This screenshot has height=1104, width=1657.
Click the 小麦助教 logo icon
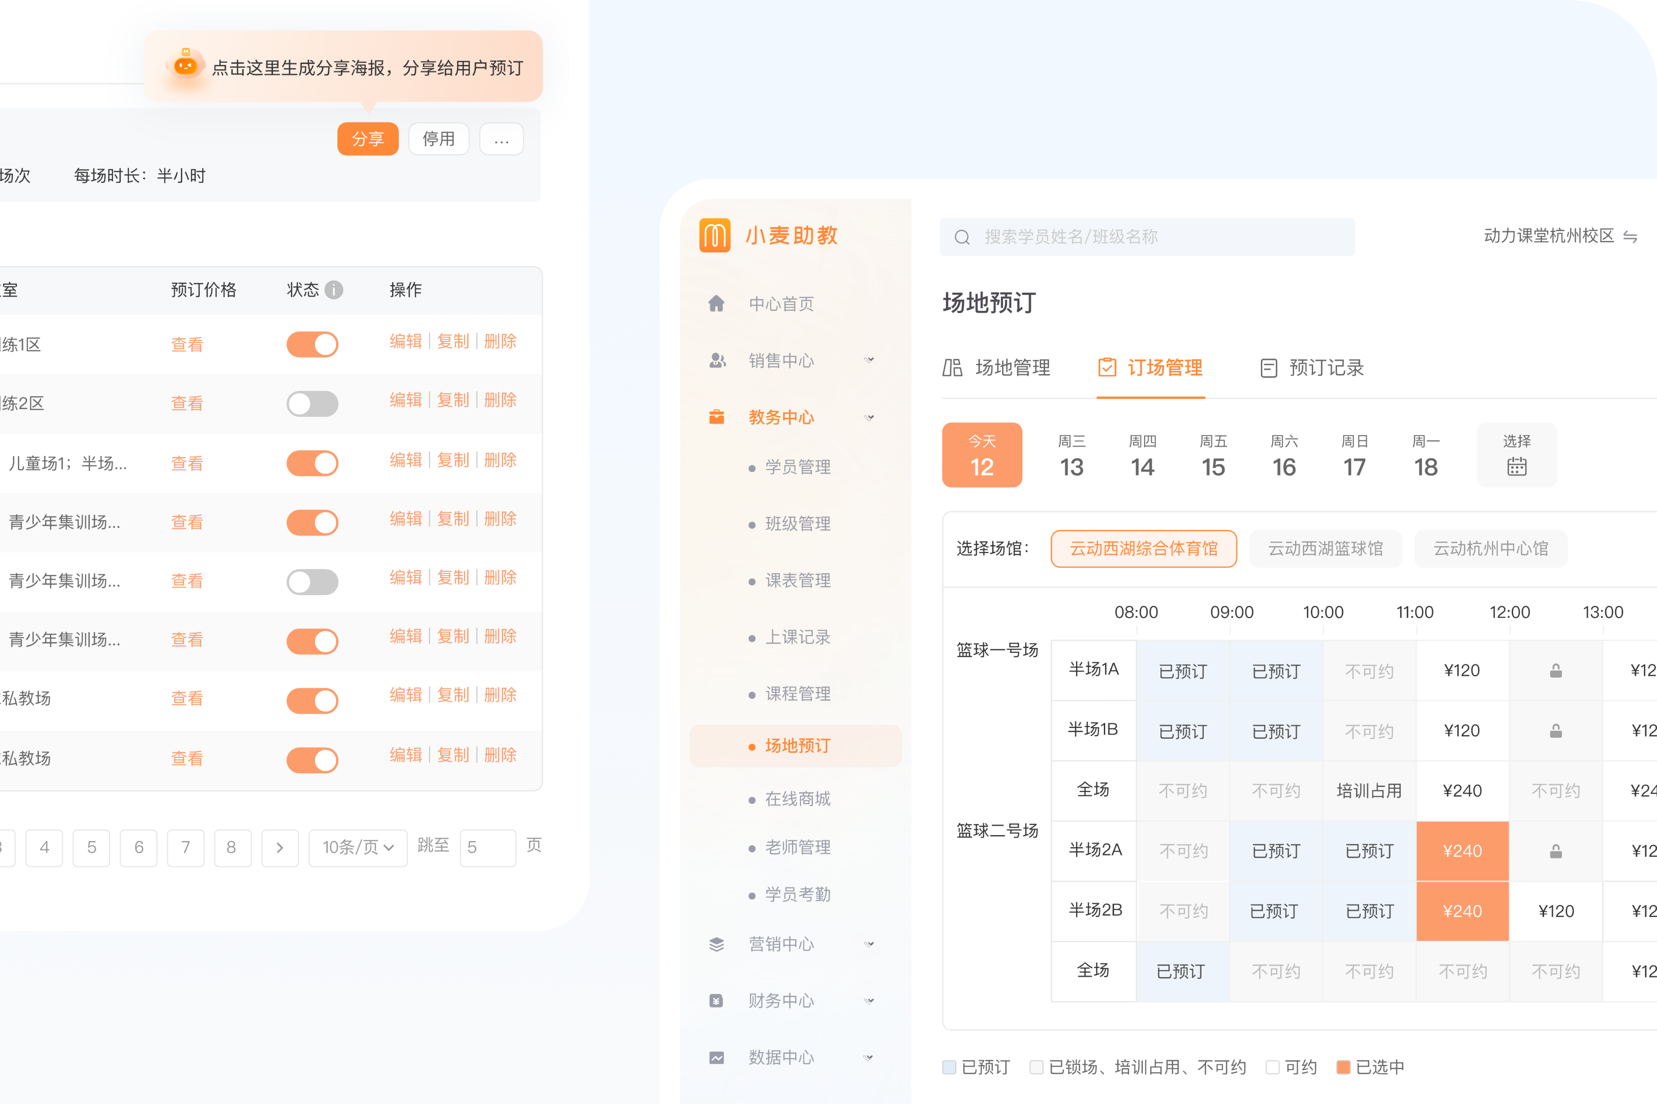714,235
